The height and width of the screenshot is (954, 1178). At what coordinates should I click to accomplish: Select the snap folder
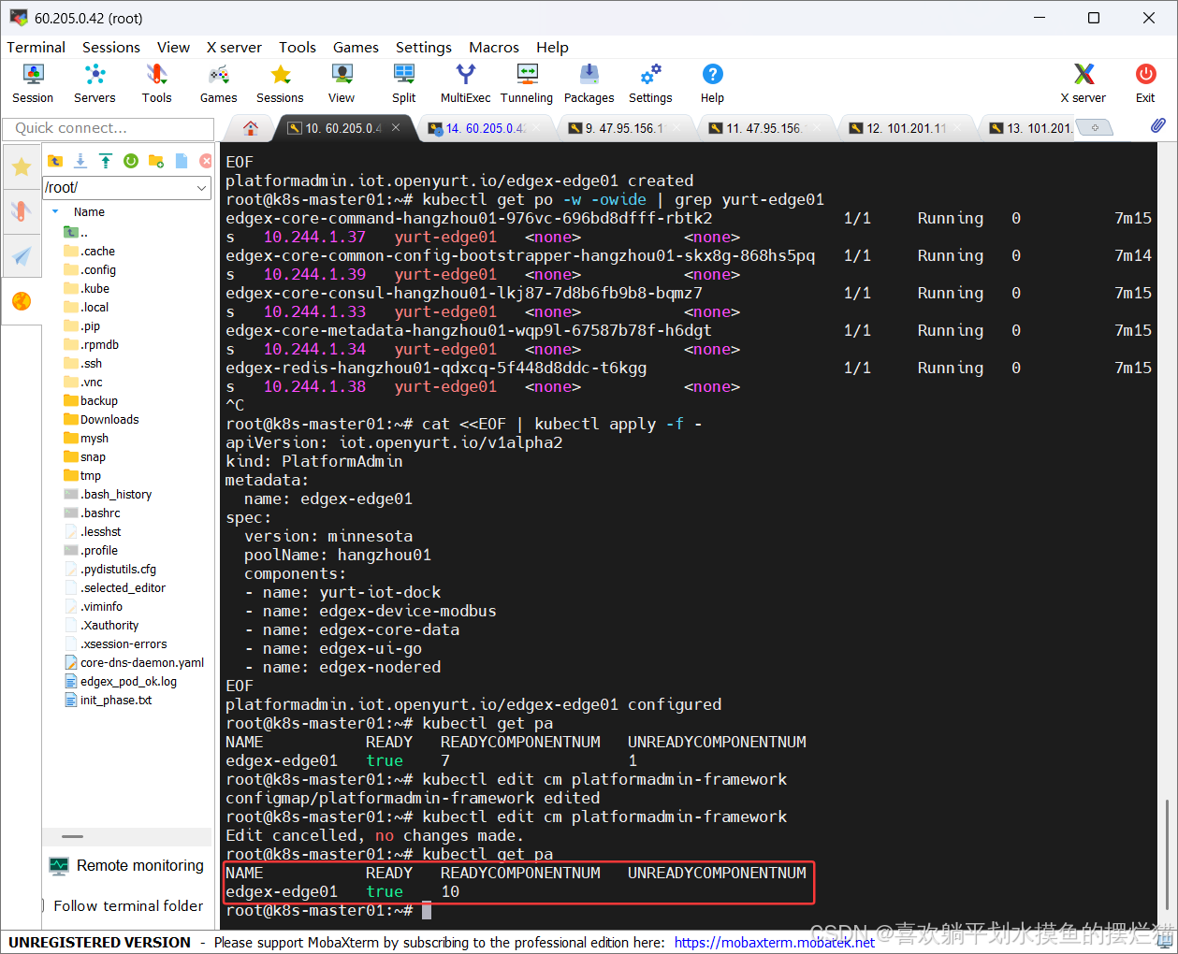[x=93, y=456]
